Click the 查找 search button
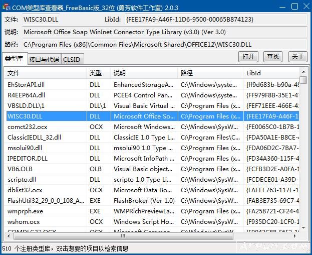Screen dimensions: 312x255 [273, 57]
